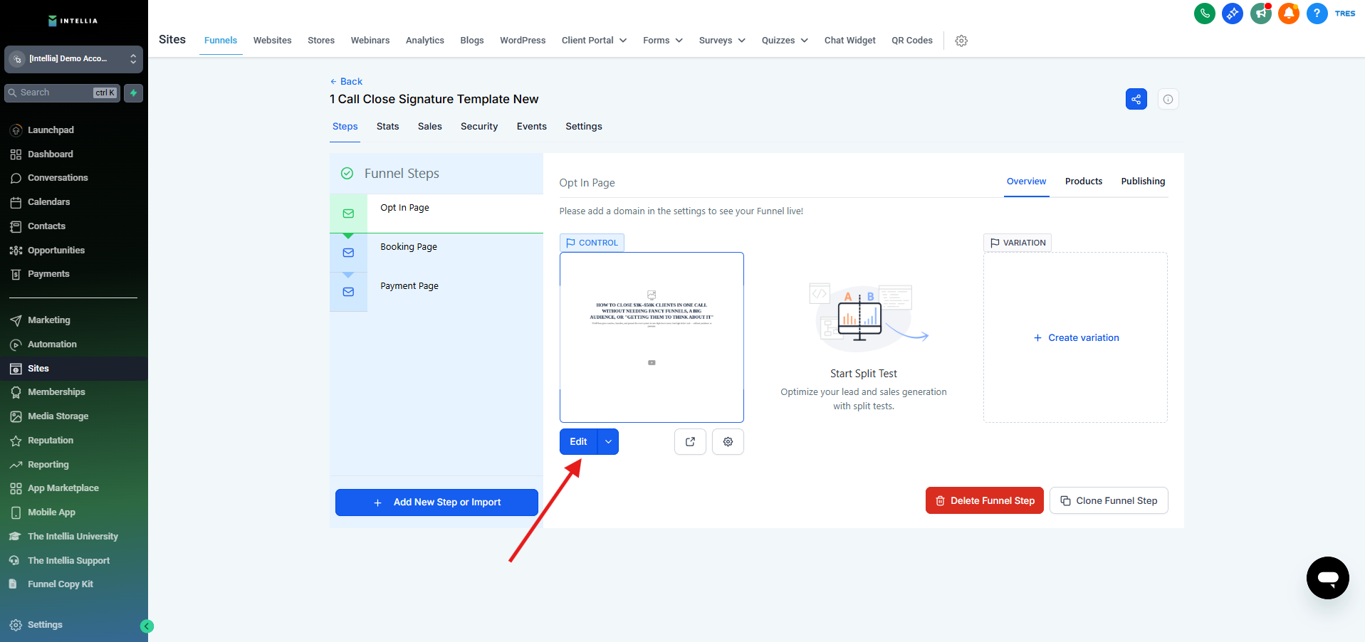Open the Stats tab
Image resolution: width=1365 pixels, height=642 pixels.
387,127
